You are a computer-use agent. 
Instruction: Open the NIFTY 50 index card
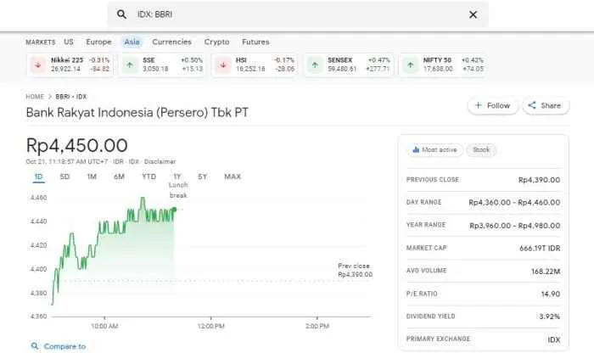tap(442, 64)
